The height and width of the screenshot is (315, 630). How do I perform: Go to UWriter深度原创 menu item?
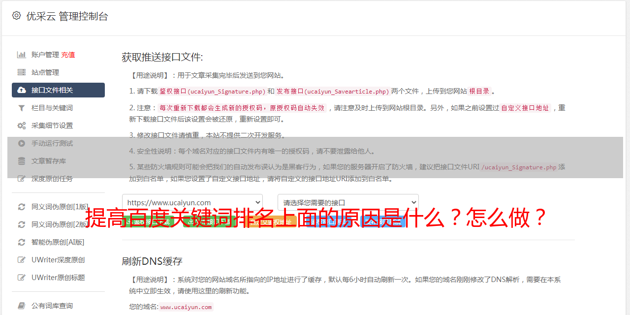[x=58, y=260]
